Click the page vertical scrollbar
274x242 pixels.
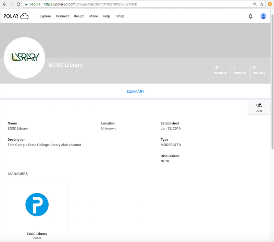[272, 82]
